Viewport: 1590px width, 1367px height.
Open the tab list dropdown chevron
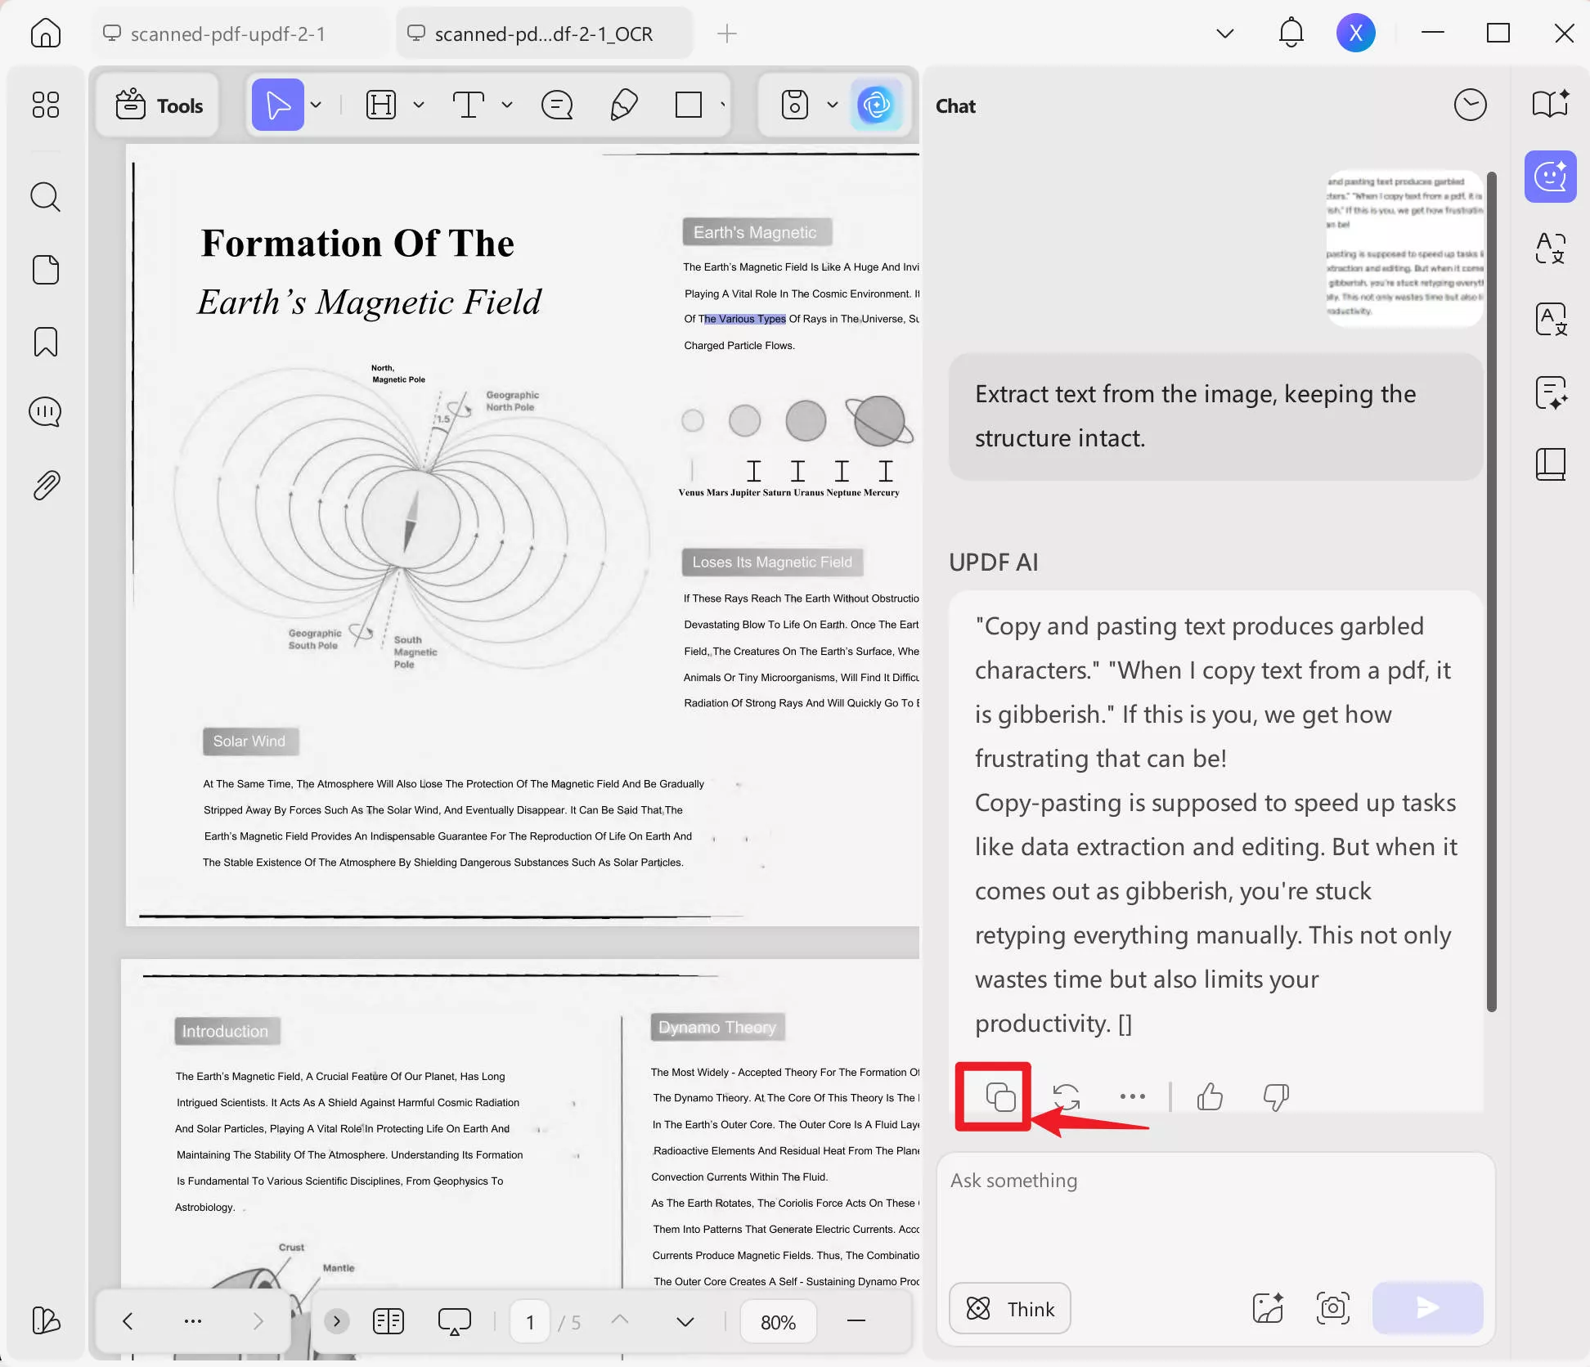click(1224, 34)
